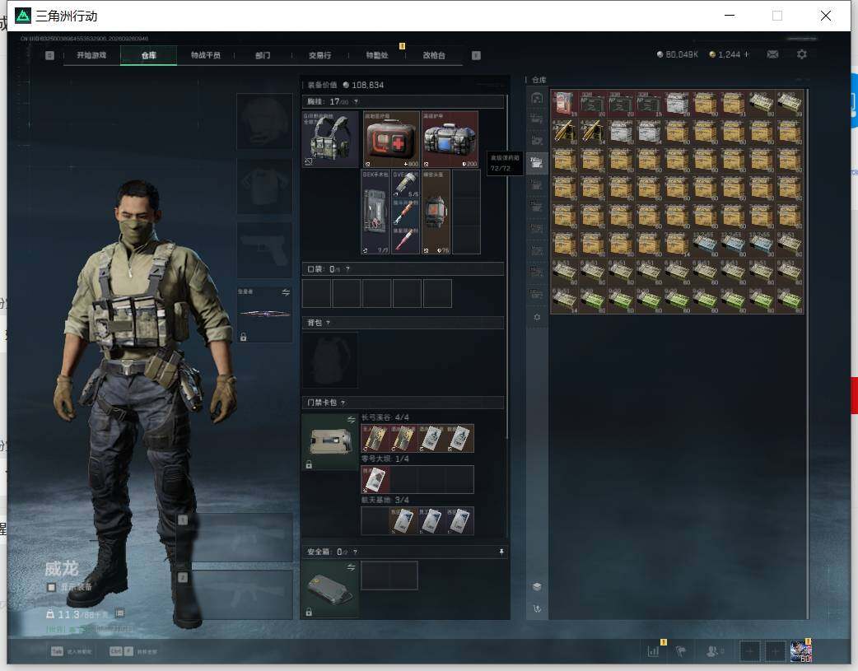Viewport: 858px width, 671px height.
Task: Click the 安全箱 help question mark
Action: point(355,552)
